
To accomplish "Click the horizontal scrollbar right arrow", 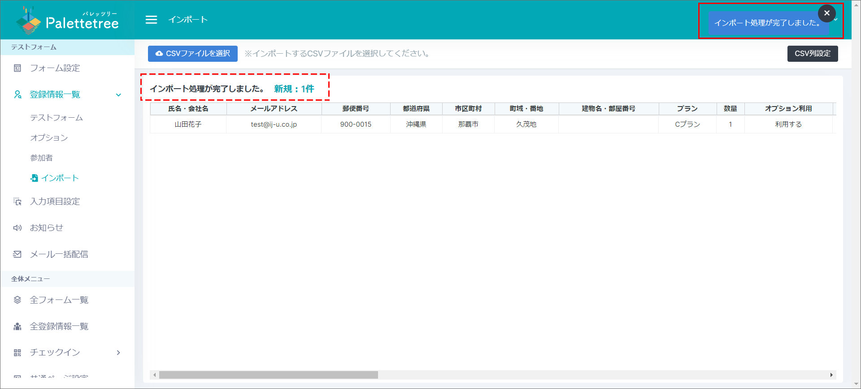I will 831,375.
